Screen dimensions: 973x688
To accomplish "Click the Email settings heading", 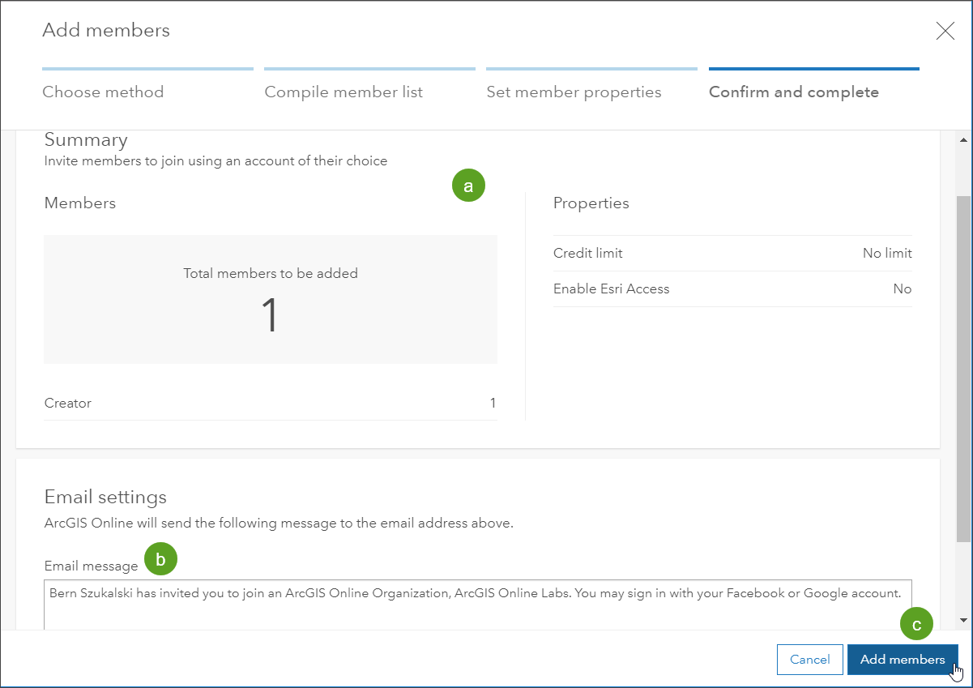I will 105,497.
